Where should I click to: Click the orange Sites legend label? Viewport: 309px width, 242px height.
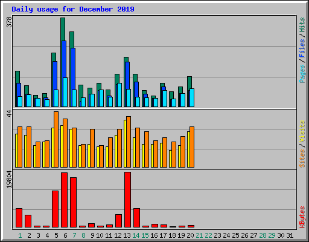[x=302, y=159]
